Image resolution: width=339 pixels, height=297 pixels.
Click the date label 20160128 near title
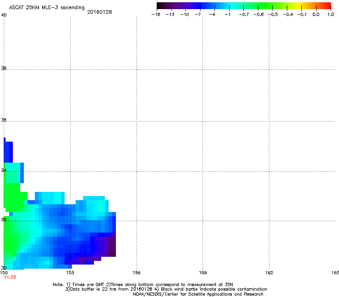pyautogui.click(x=99, y=12)
